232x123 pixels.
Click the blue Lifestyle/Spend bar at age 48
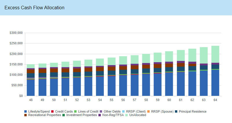click(31, 88)
